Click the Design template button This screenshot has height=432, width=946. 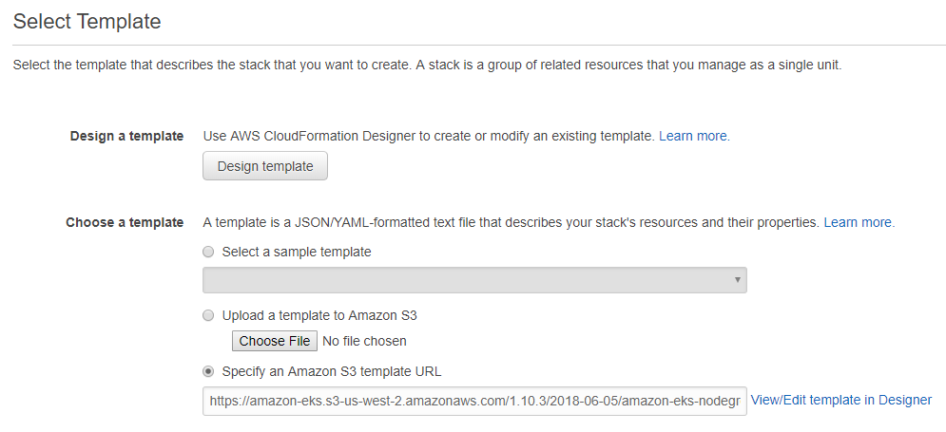[x=265, y=166]
